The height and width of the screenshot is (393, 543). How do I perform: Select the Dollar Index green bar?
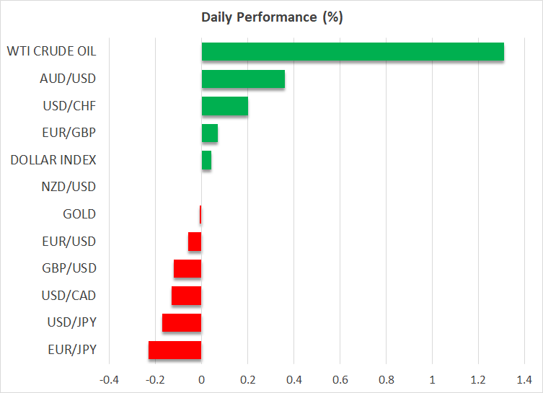pos(206,160)
